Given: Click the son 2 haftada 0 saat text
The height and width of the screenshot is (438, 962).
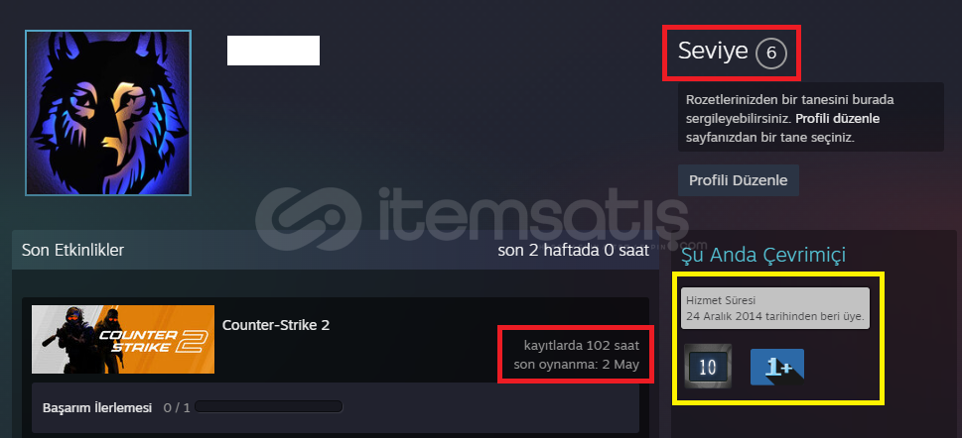Looking at the screenshot, I should coord(573,250).
